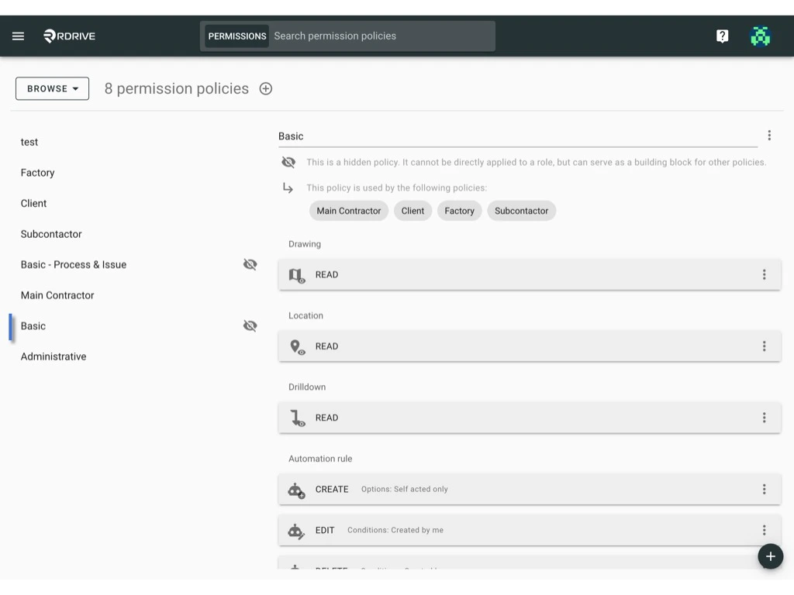The image size is (794, 595).
Task: Click the plus icon next to 8 permission policies
Action: click(265, 88)
